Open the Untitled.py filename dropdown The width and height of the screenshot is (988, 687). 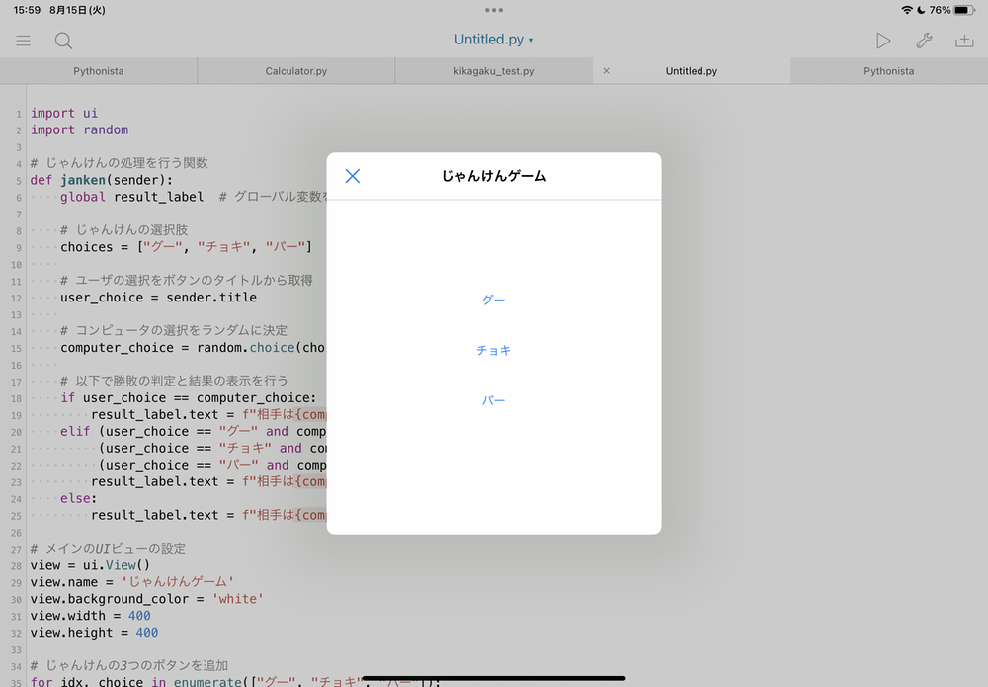494,40
